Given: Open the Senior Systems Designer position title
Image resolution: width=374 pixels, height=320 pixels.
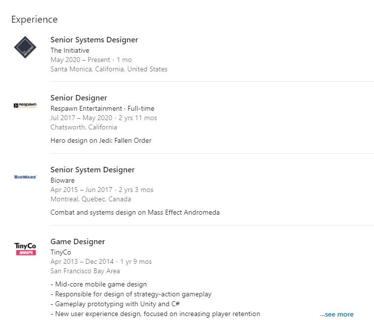Looking at the screenshot, I should pos(94,40).
